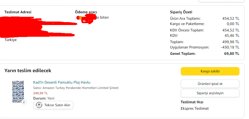Click the quantity badge showing 2
This screenshot has width=249, height=119.
click(x=24, y=102)
